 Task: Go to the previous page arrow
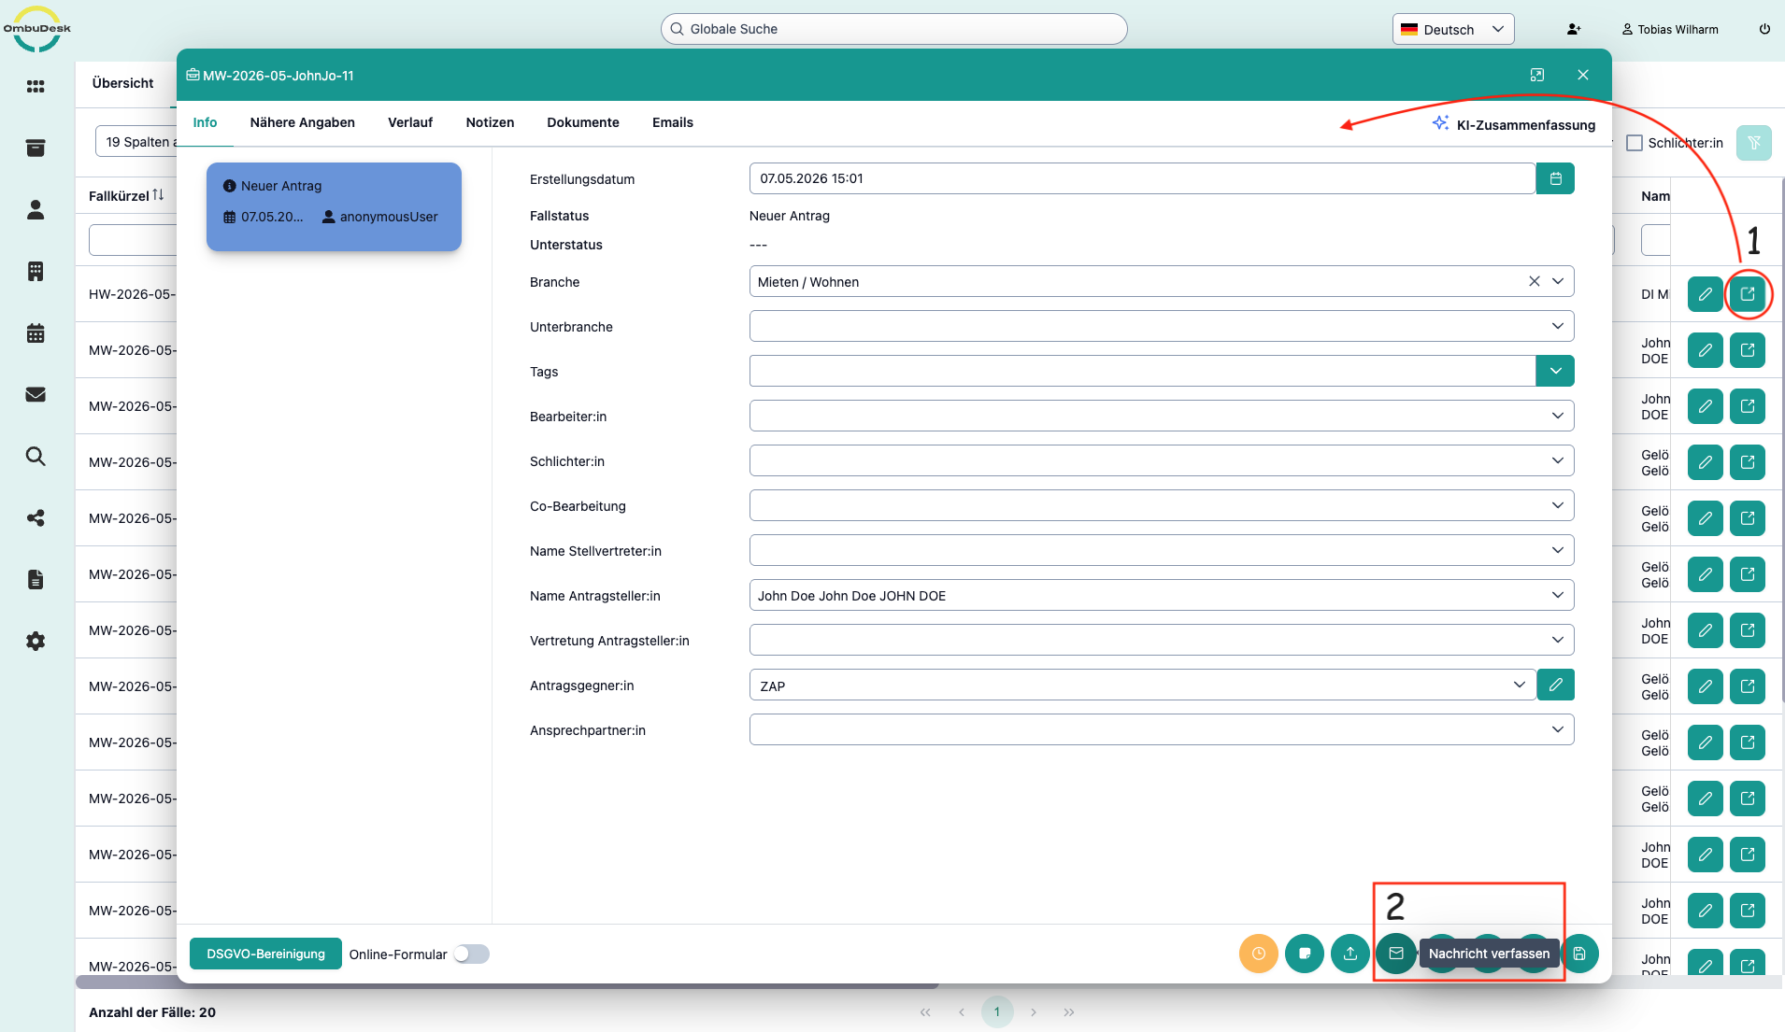tap(961, 1011)
